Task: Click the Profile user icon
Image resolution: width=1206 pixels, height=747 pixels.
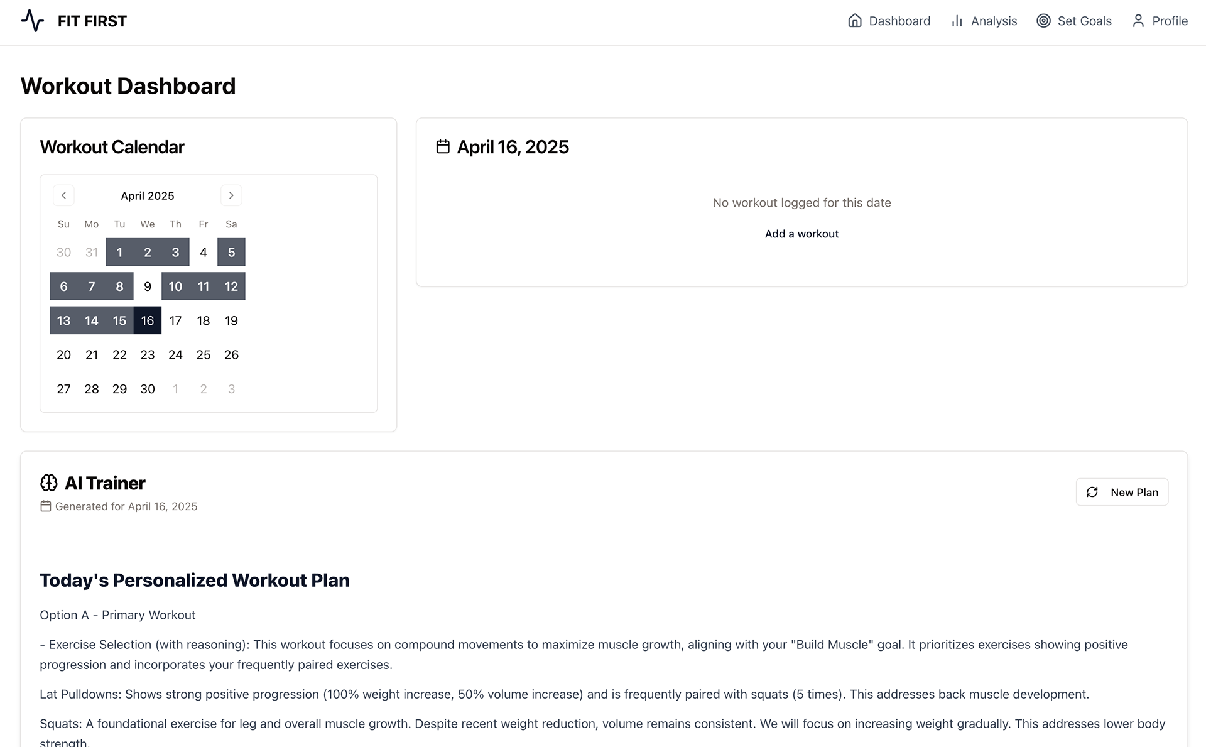Action: 1138,21
